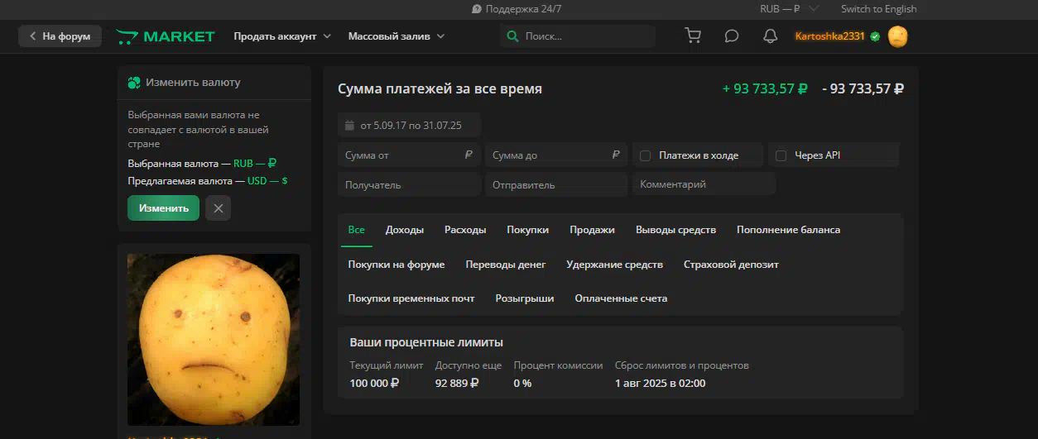Click 'Предлагаемая валюта — USD — $' text
The image size is (1038, 439).
(208, 180)
